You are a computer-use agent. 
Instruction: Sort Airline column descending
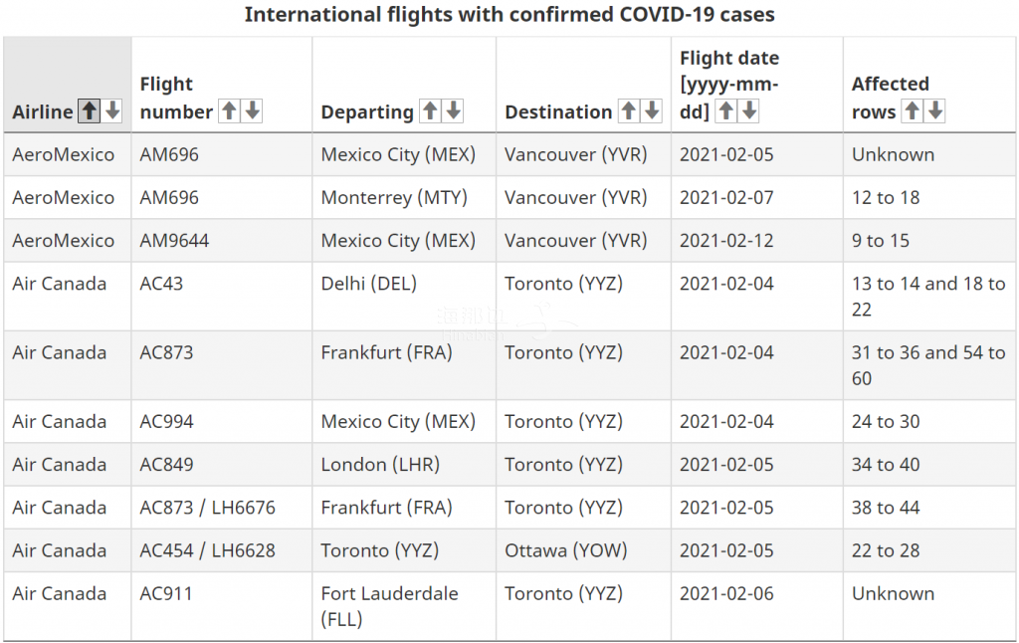pyautogui.click(x=112, y=111)
